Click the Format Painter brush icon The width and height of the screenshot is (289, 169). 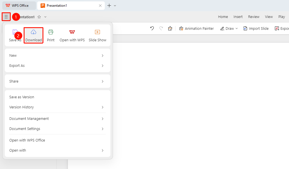click(x=170, y=28)
